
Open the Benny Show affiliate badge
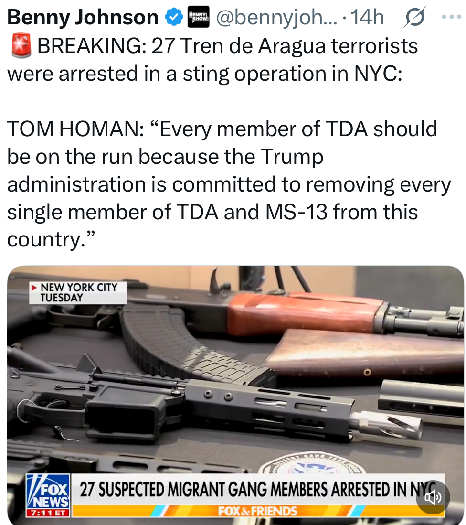click(x=199, y=17)
